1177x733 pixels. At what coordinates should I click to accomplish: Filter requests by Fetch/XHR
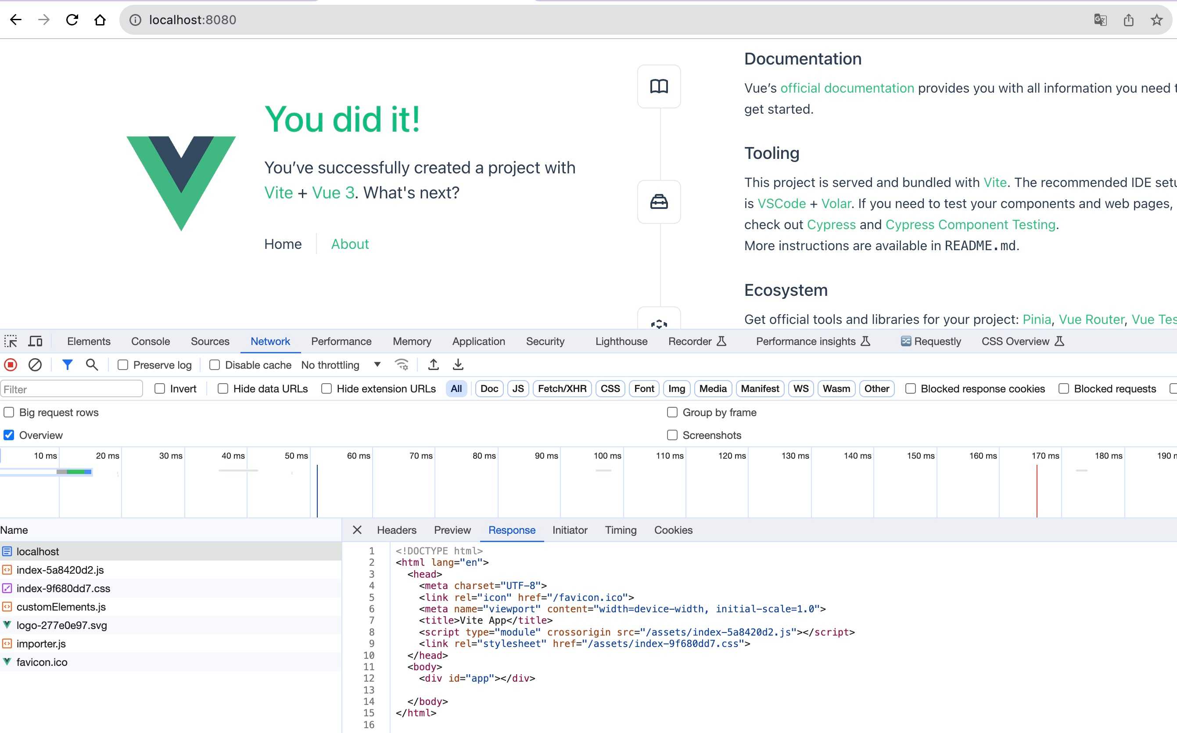tap(562, 389)
